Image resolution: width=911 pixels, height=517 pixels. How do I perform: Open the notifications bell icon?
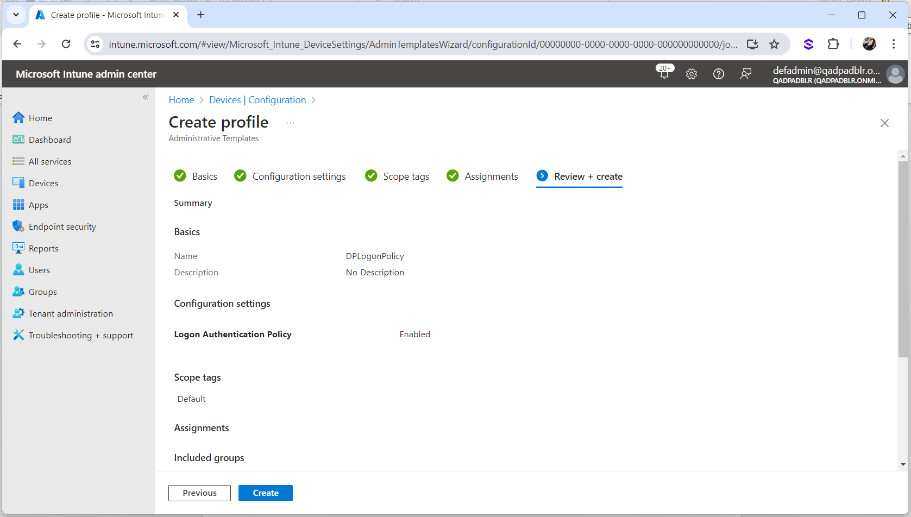pos(664,73)
